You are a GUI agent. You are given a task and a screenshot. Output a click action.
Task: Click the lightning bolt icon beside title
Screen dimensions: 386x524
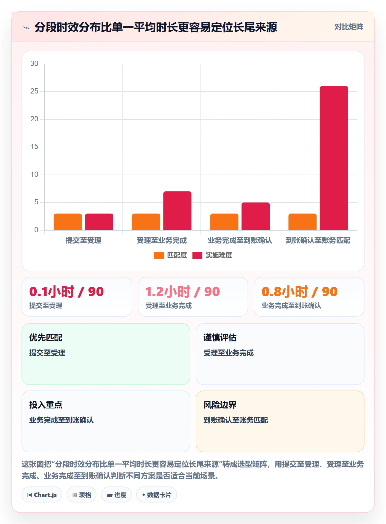click(x=26, y=28)
